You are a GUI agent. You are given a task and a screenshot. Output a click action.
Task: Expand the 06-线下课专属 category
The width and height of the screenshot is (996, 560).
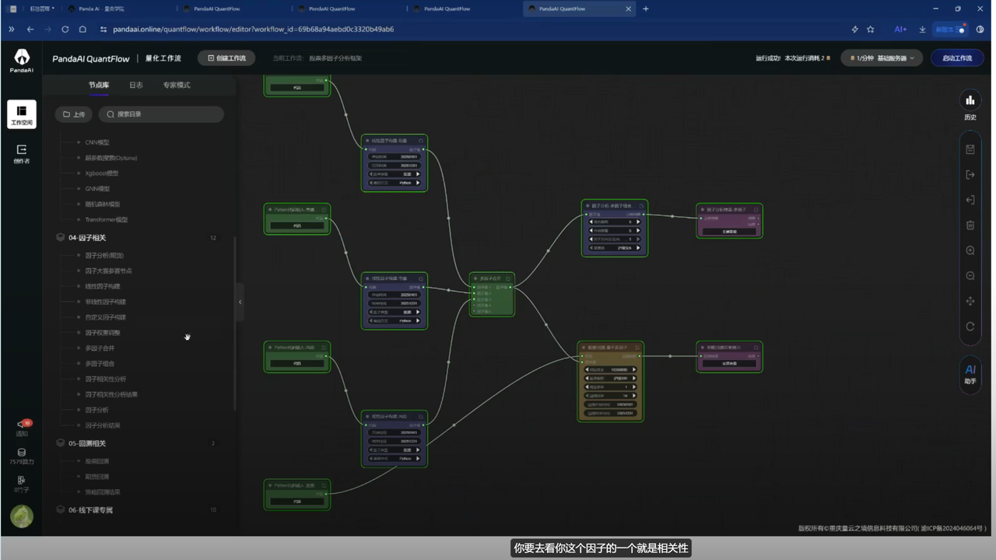61,510
